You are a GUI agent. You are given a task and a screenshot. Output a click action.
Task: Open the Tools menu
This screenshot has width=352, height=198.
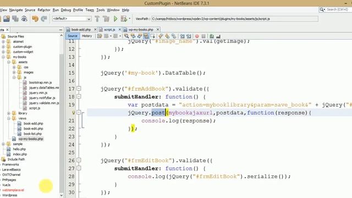pos(101,10)
